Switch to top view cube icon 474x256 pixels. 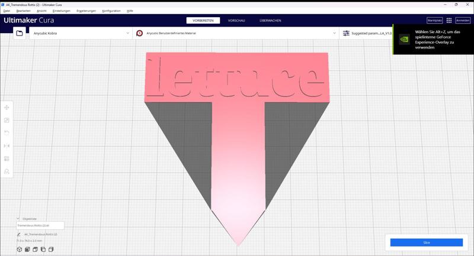35,249
